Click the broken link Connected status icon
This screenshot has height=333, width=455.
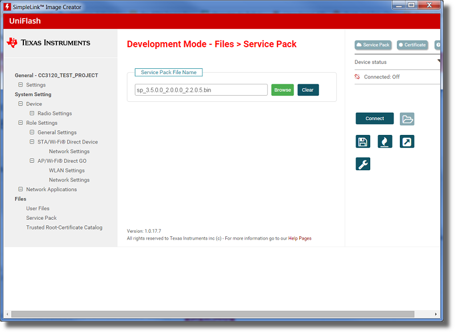(x=357, y=77)
